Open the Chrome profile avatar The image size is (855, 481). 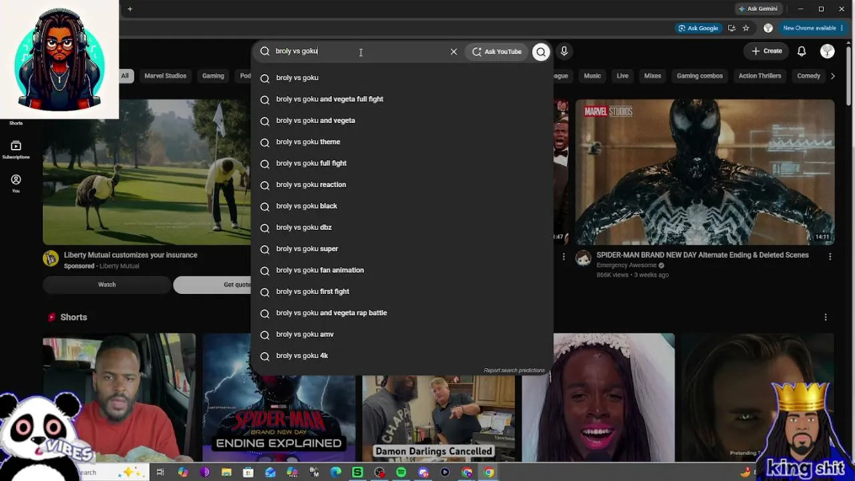768,28
